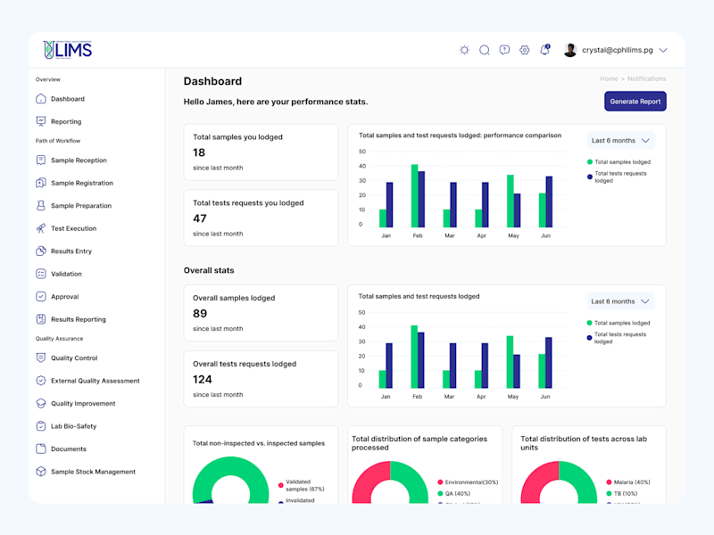Click the External Quality Assessment badge icon
The width and height of the screenshot is (714, 535).
[41, 381]
